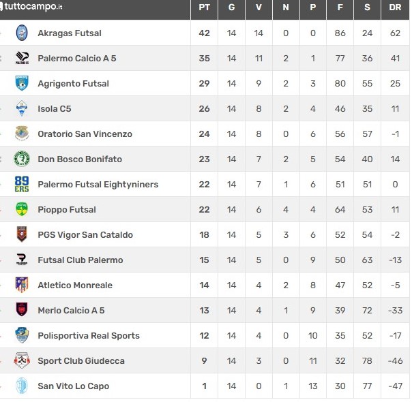Click the Pioppo Futsal yellow-green crest
Screen dimensions: 412x402
pos(22,209)
